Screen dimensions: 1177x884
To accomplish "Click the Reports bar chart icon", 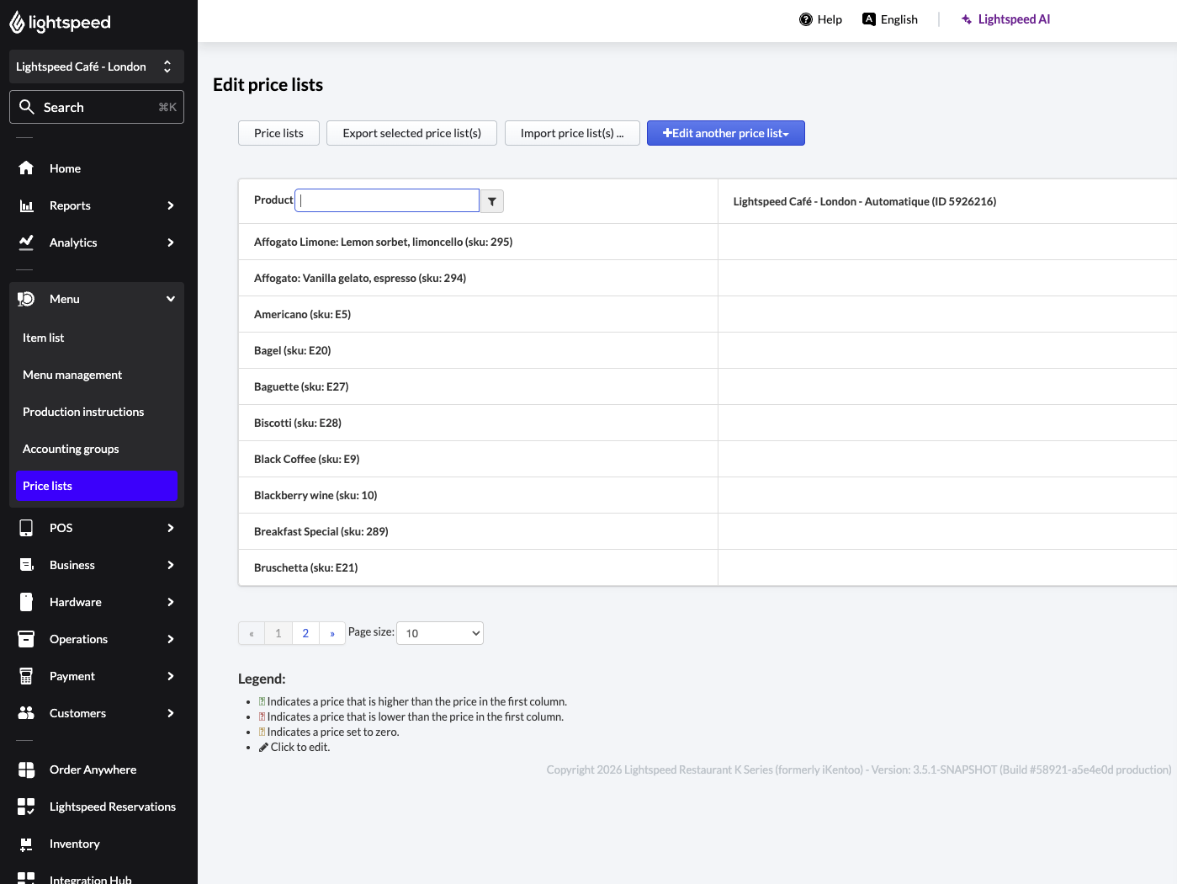I will point(26,205).
